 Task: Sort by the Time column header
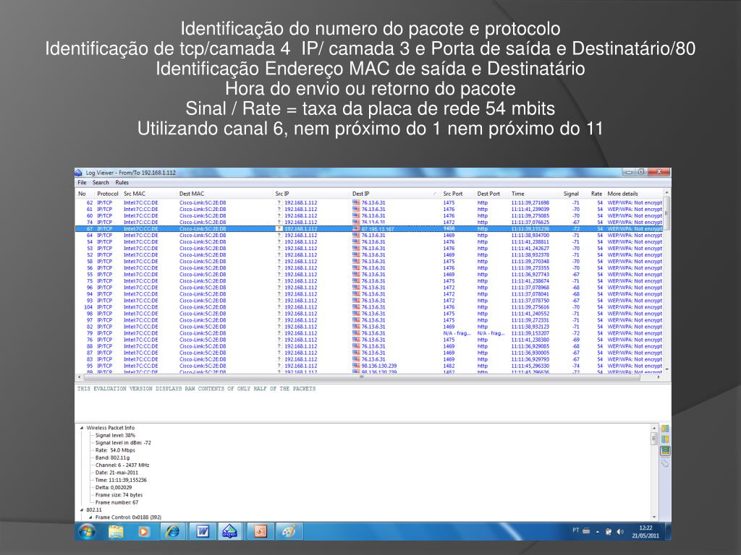(x=535, y=194)
